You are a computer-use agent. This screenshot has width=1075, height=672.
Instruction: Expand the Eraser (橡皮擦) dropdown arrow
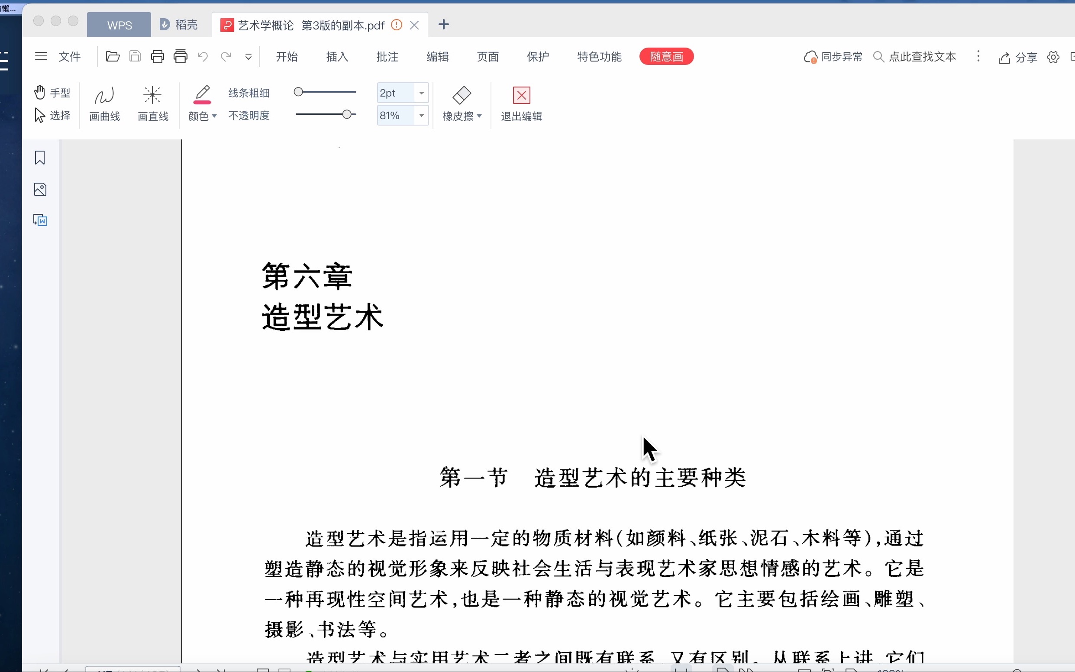(x=479, y=116)
